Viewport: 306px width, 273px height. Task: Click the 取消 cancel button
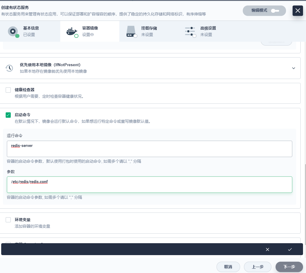(228, 267)
